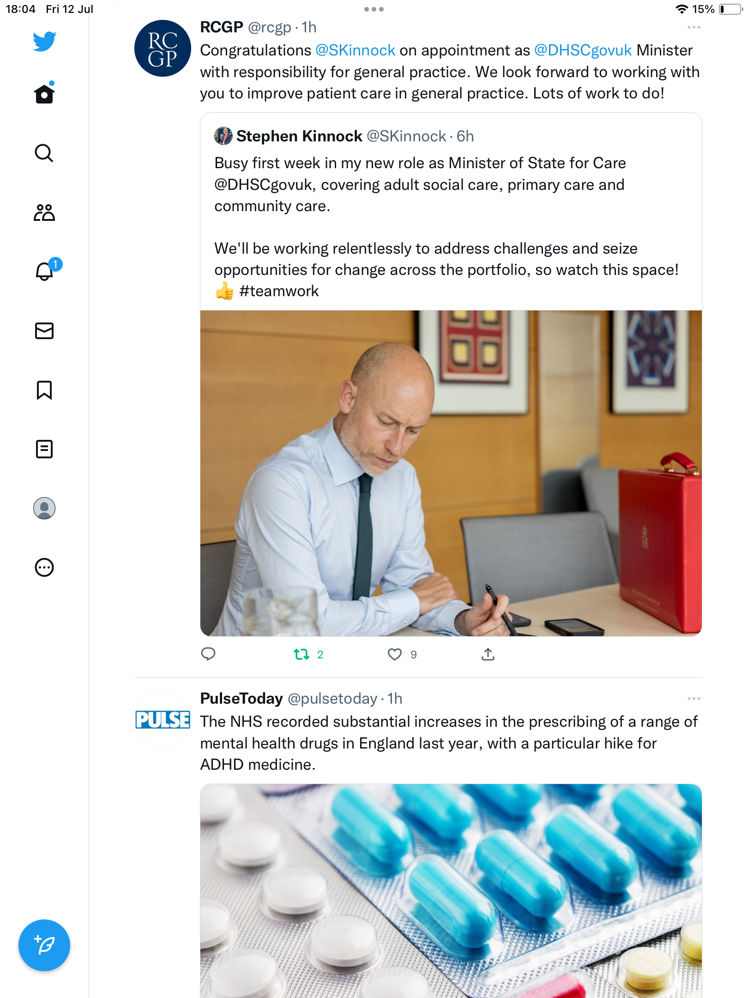Tap the Twitter bird logo
Viewport: 748px width, 998px height.
(44, 42)
